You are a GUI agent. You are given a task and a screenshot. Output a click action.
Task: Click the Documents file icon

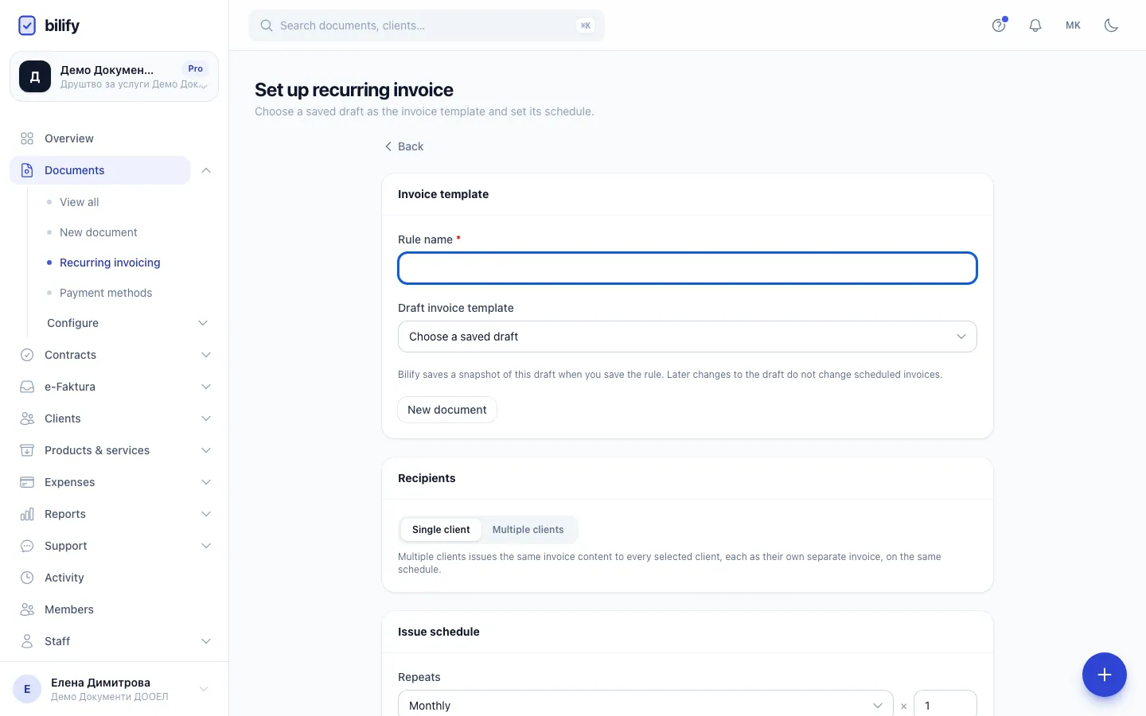27,170
